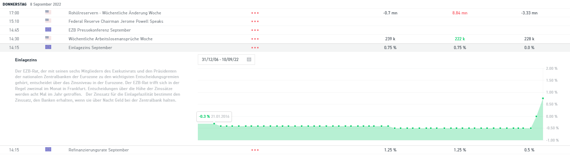Image resolution: width=570 pixels, height=157 pixels.
Task: Click US flag icon on Rohölreserven row
Action: point(48,13)
